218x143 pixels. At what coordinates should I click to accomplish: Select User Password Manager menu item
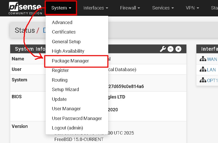[77, 118]
